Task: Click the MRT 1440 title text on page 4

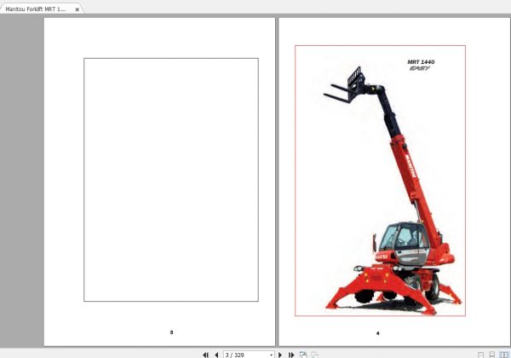Action: 421,62
